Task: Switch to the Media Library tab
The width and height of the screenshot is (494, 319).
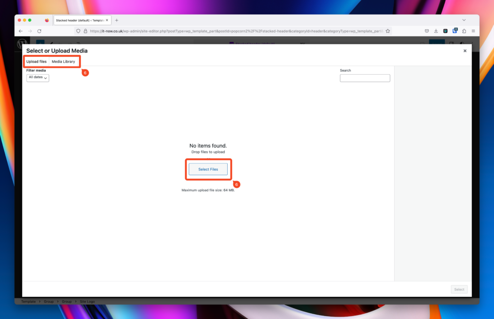Action: [x=63, y=62]
